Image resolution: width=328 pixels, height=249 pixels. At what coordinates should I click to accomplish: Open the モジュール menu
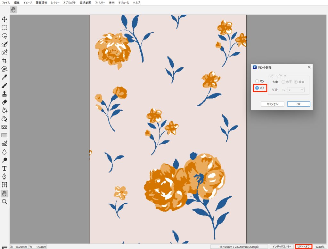click(x=124, y=3)
